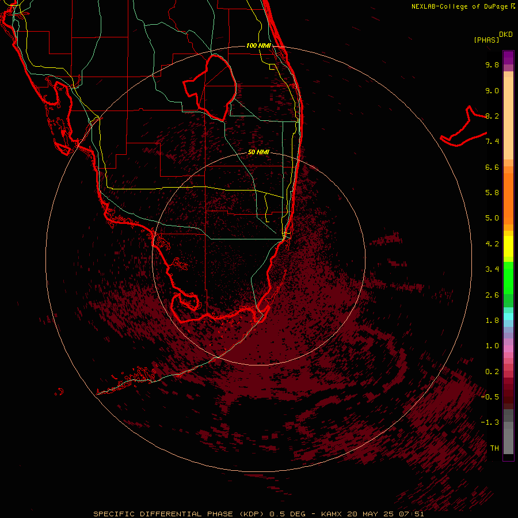This screenshot has height=518, width=518.
Task: Click the TH threshold label on color scale
Action: [x=494, y=448]
